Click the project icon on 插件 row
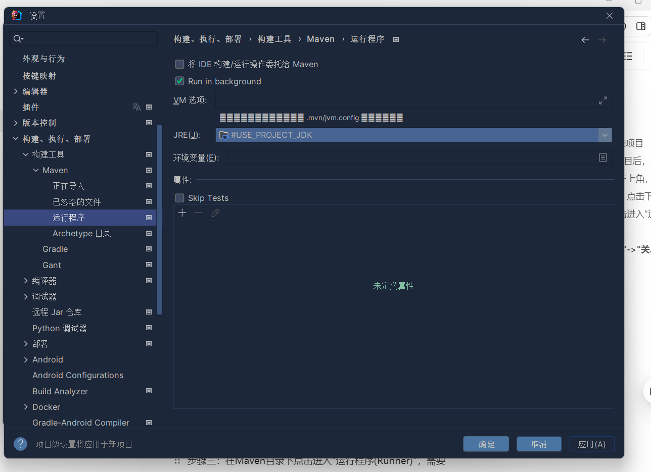 [149, 107]
